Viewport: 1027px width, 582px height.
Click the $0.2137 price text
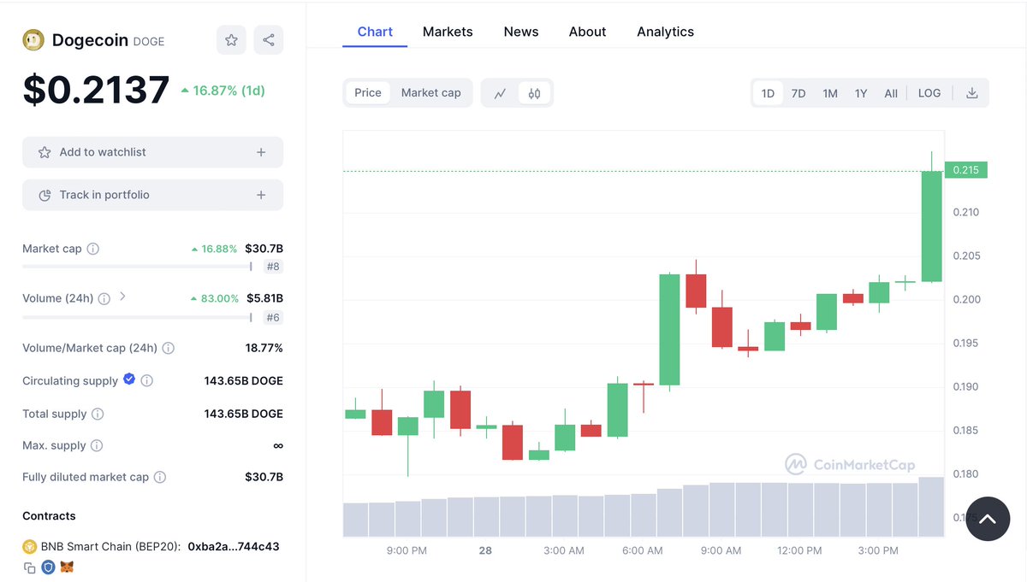point(96,90)
